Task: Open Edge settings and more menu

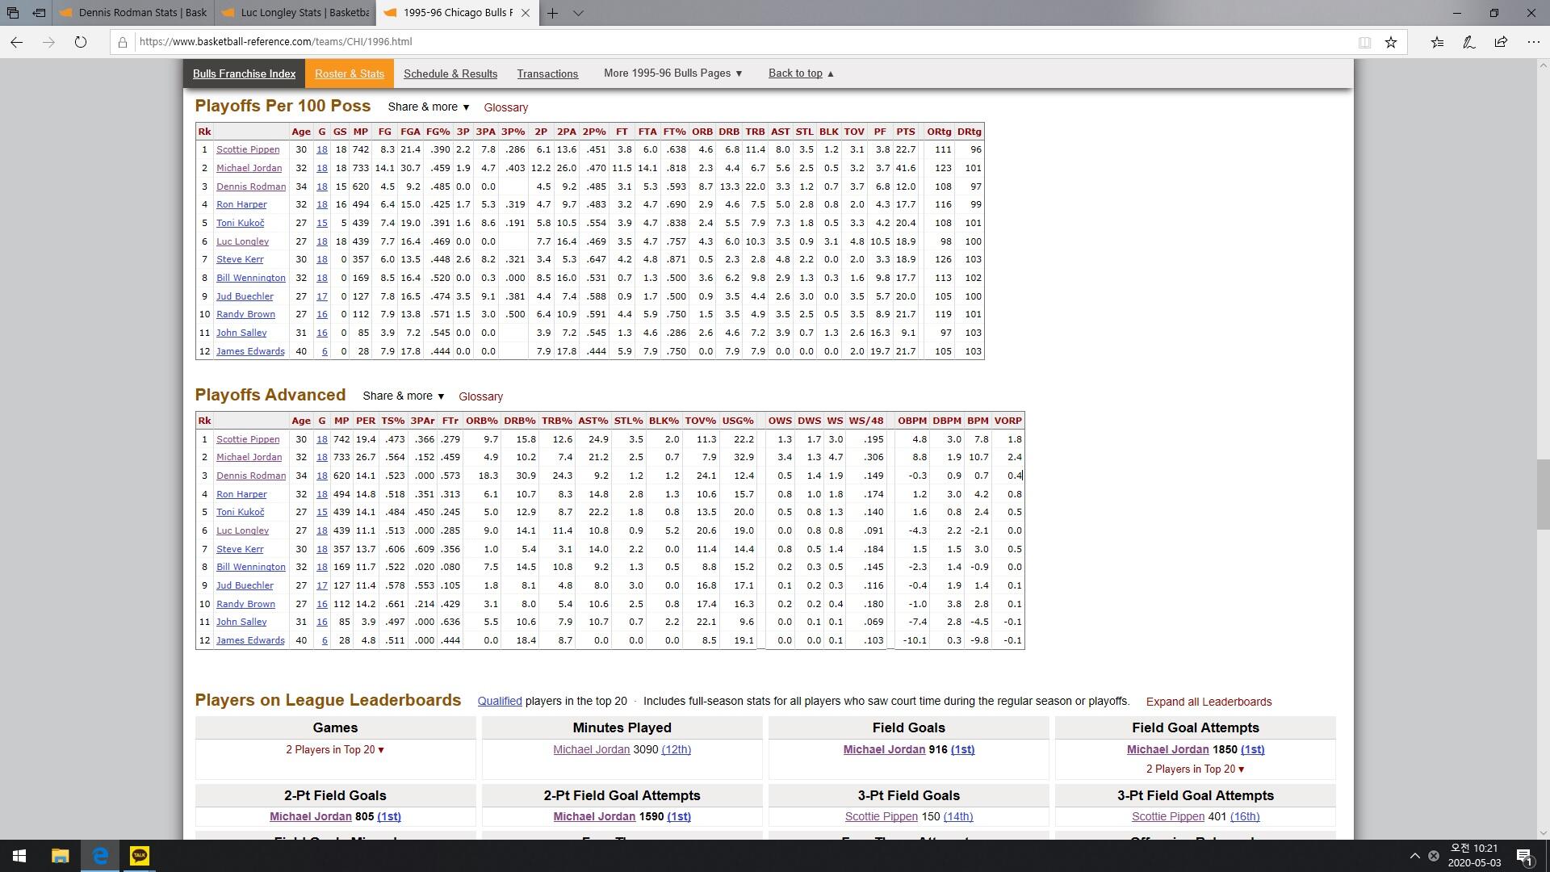Action: (1533, 42)
